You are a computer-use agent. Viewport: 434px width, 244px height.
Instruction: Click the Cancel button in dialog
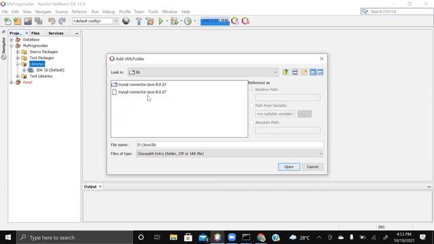[313, 167]
